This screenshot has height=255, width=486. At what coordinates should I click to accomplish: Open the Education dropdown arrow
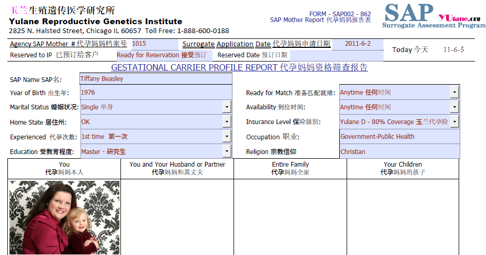coord(227,151)
